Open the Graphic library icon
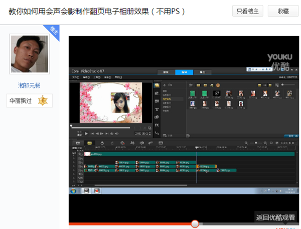 click(x=157, y=117)
